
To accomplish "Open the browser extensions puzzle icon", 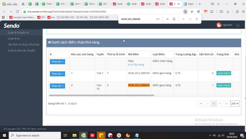I will tap(212, 12).
